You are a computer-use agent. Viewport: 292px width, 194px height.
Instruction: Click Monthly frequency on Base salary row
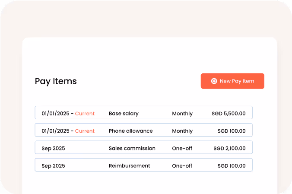182,114
